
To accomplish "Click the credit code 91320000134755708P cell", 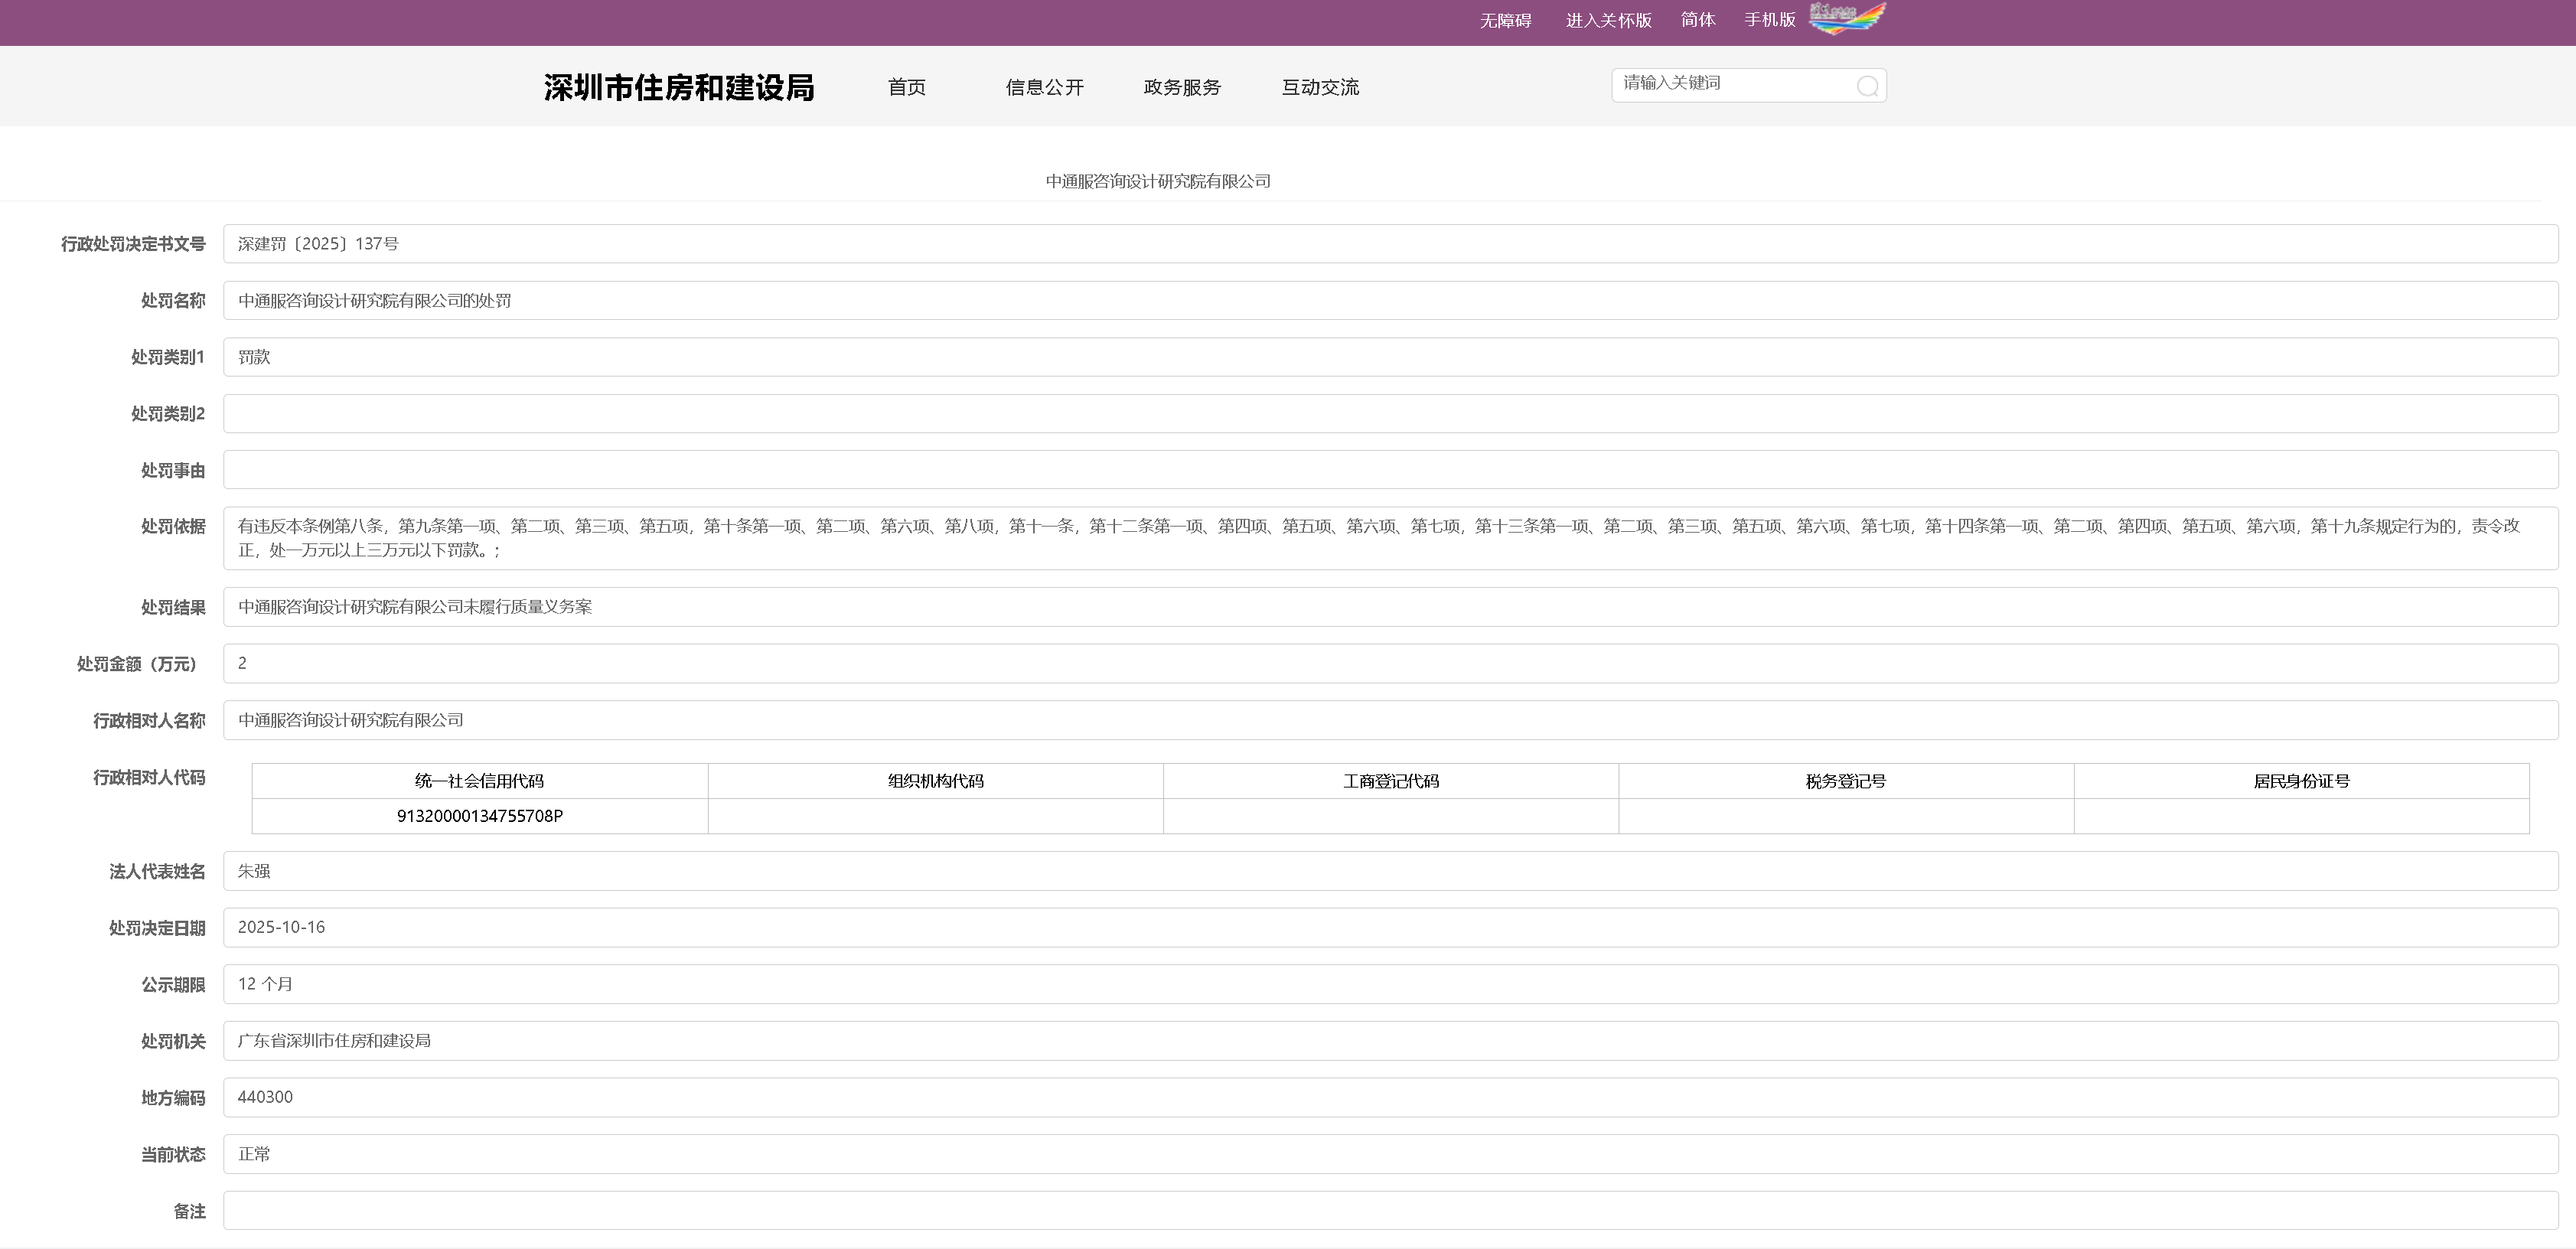I will coord(480,816).
